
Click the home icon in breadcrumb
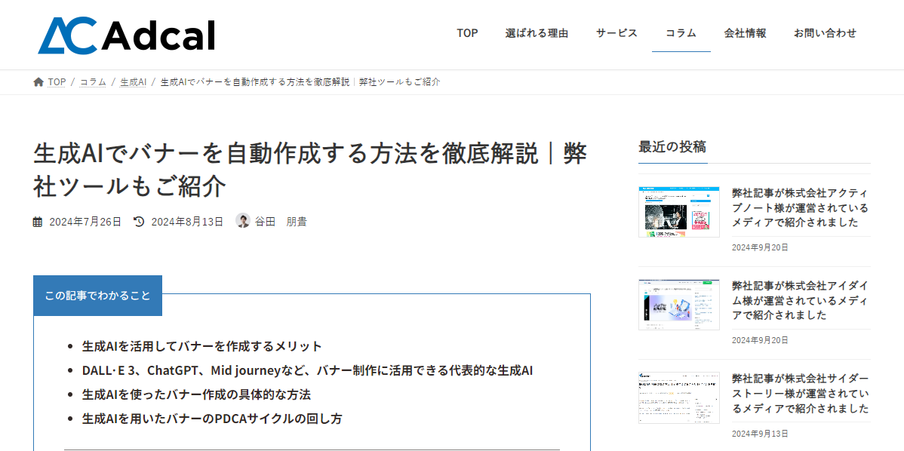click(x=38, y=81)
